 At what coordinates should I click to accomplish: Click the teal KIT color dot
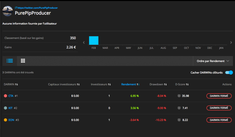point(6,108)
